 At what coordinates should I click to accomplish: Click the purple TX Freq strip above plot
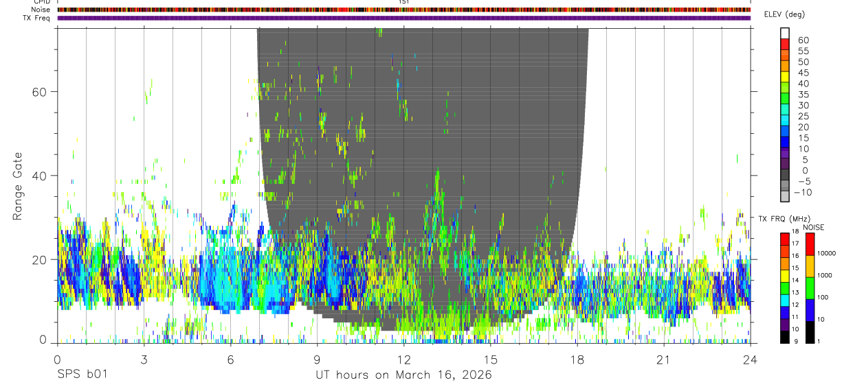pyautogui.click(x=404, y=18)
